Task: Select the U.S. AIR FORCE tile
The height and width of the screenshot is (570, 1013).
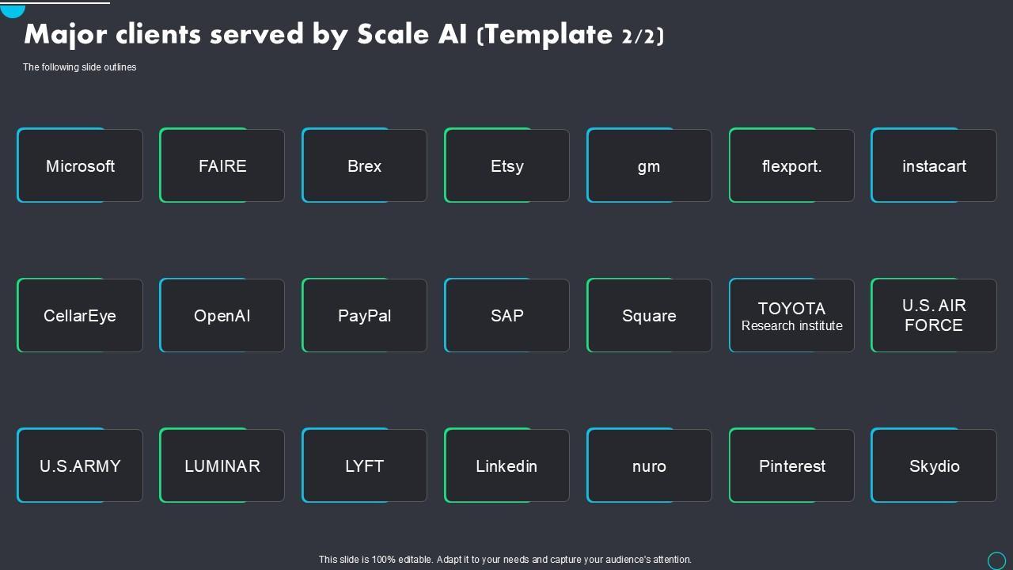Action: pyautogui.click(x=934, y=315)
